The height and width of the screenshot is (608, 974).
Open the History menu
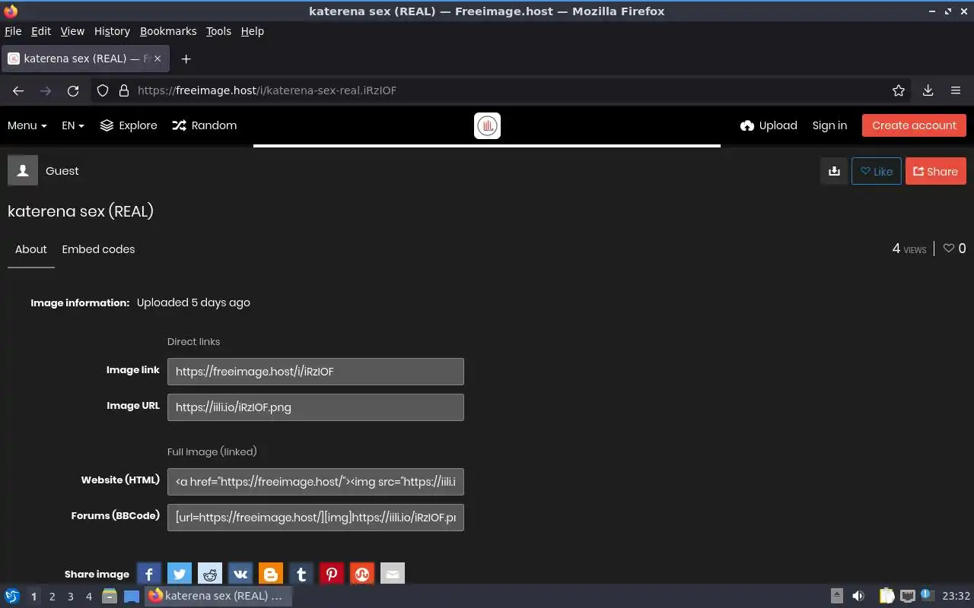point(112,31)
